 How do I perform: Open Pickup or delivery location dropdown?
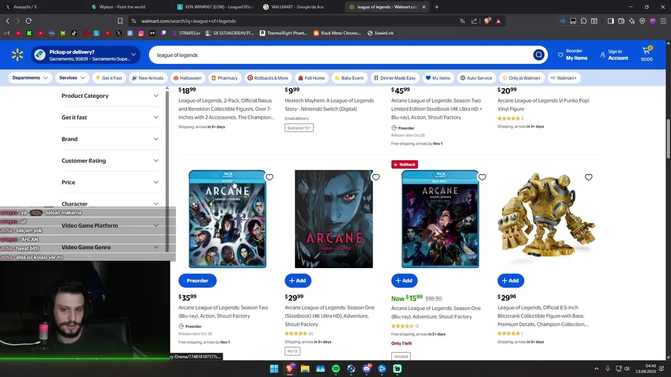click(x=86, y=55)
